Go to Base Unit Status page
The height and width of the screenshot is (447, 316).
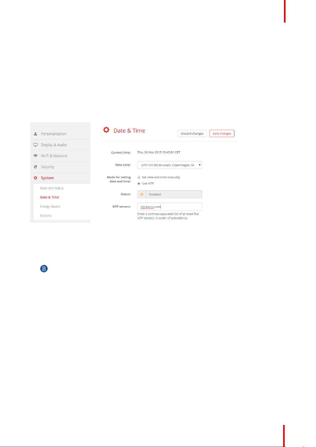(x=52, y=188)
